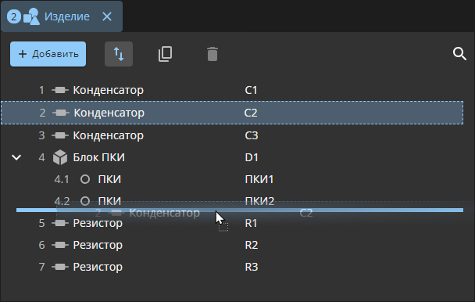475x302 pixels.
Task: Click the ПКИ2 designator cell
Action: pyautogui.click(x=259, y=201)
